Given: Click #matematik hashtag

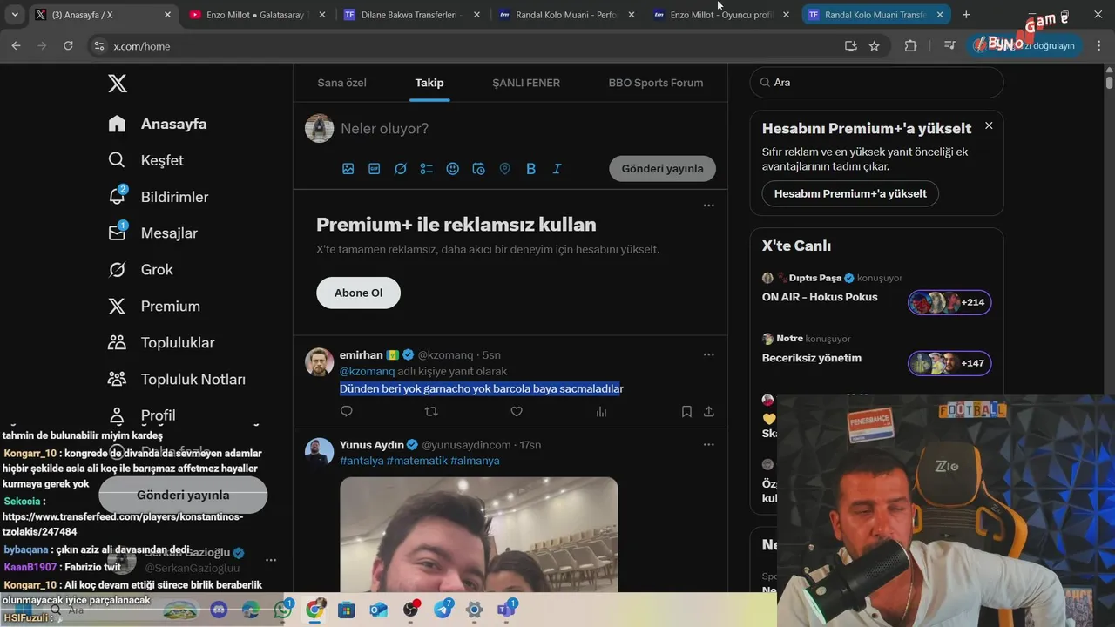Looking at the screenshot, I should pos(416,461).
